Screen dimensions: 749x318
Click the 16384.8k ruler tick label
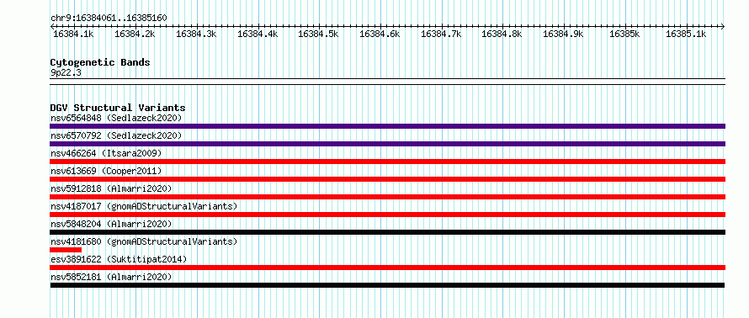pyautogui.click(x=502, y=34)
